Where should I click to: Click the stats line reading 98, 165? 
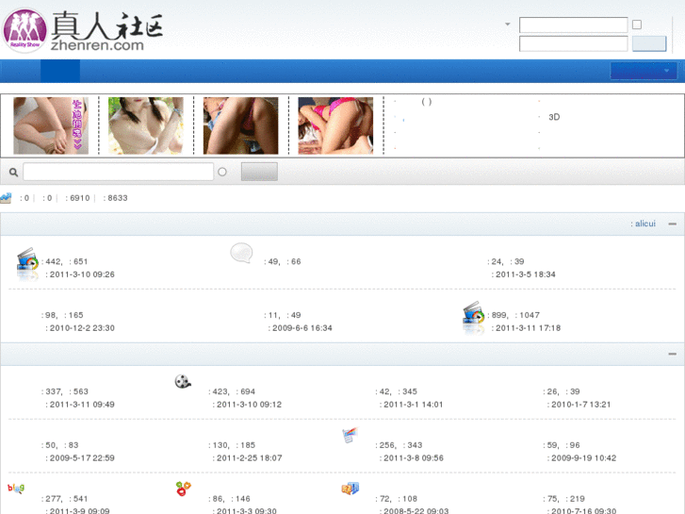tap(62, 315)
